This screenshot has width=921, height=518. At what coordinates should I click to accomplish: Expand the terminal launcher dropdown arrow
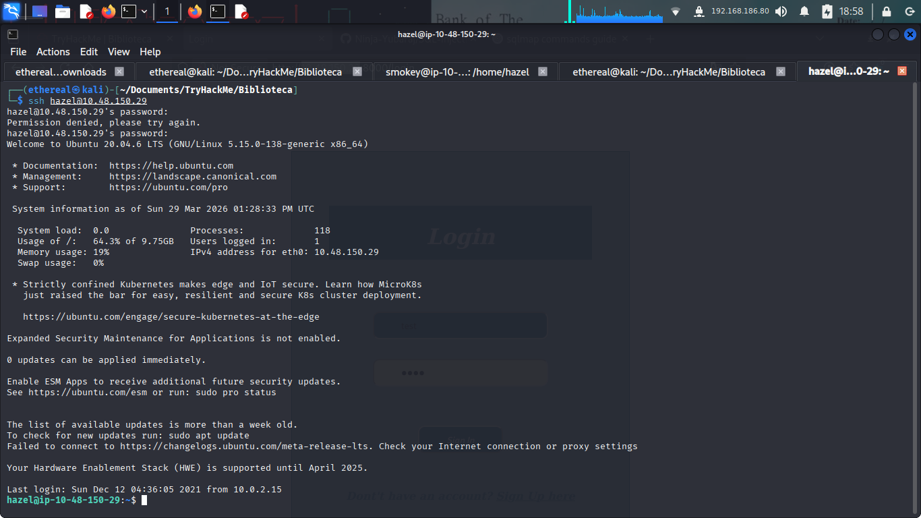pyautogui.click(x=144, y=11)
